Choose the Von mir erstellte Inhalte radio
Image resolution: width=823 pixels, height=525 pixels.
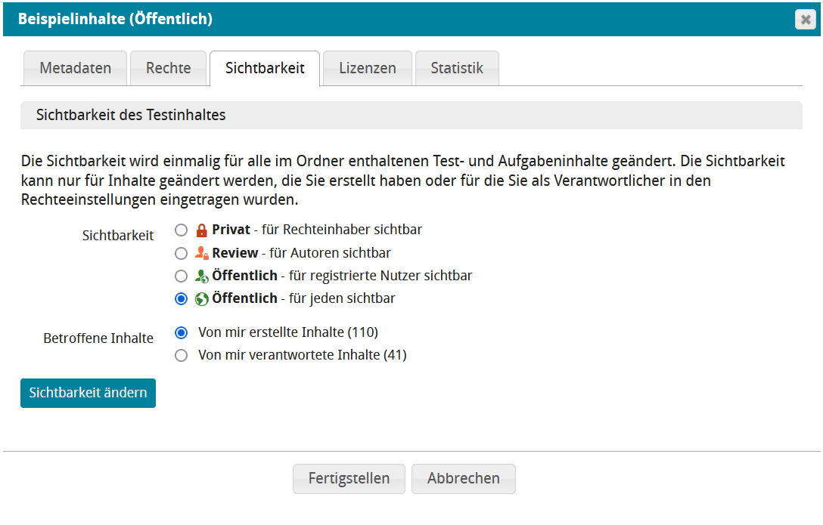click(x=181, y=332)
